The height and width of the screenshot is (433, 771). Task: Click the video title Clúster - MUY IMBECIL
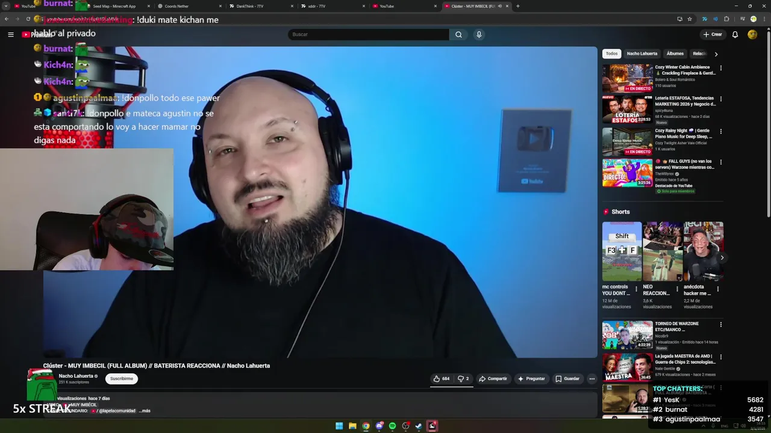[x=157, y=366]
